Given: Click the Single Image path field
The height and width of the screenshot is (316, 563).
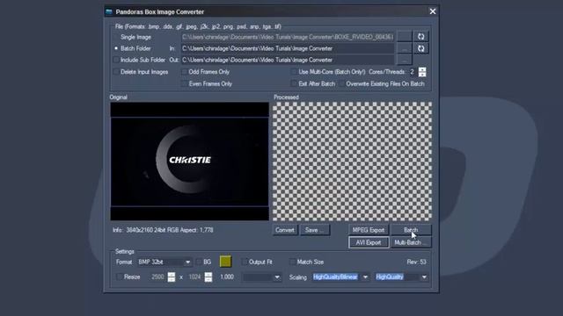Looking at the screenshot, I should click(288, 37).
